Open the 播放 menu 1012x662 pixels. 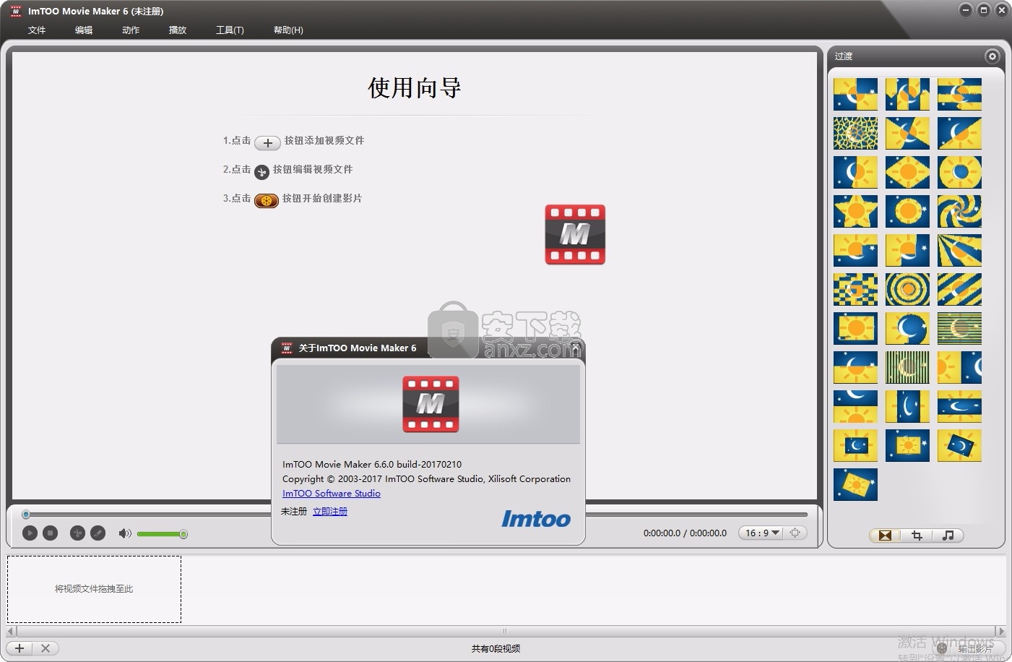178,30
